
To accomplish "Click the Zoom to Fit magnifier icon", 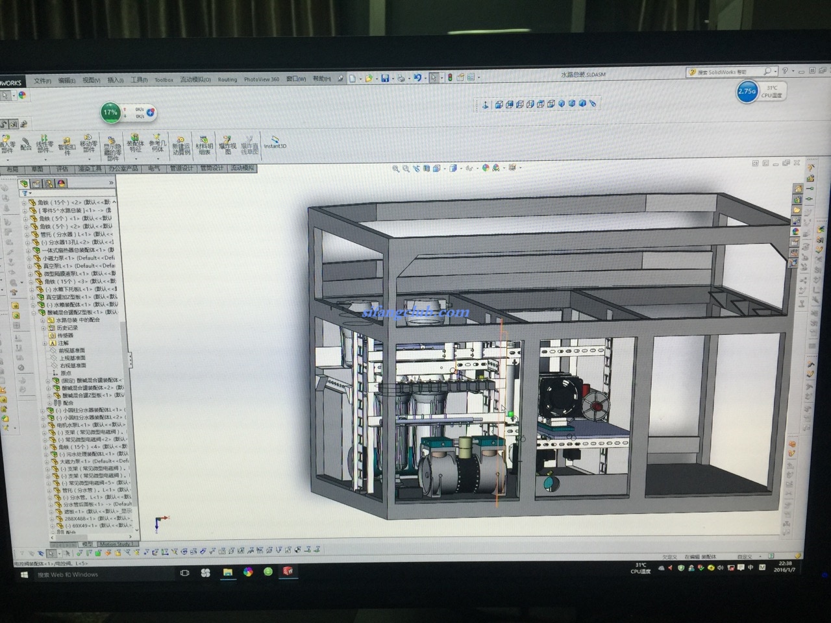I will (395, 168).
